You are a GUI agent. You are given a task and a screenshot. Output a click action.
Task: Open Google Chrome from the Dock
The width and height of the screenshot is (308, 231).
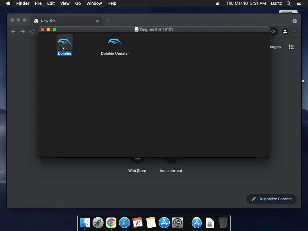click(x=111, y=223)
